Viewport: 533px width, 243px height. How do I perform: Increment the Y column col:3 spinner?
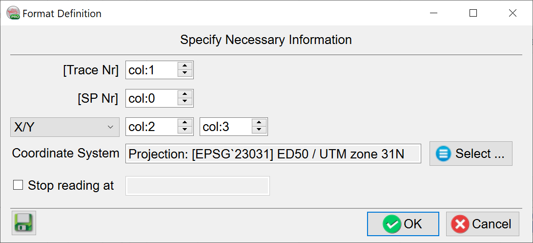[x=259, y=123]
